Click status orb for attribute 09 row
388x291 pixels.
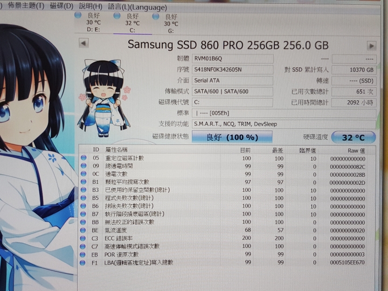point(84,165)
